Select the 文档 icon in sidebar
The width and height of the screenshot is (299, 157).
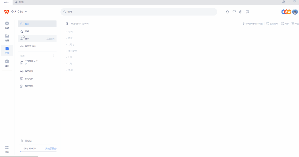[7, 49]
